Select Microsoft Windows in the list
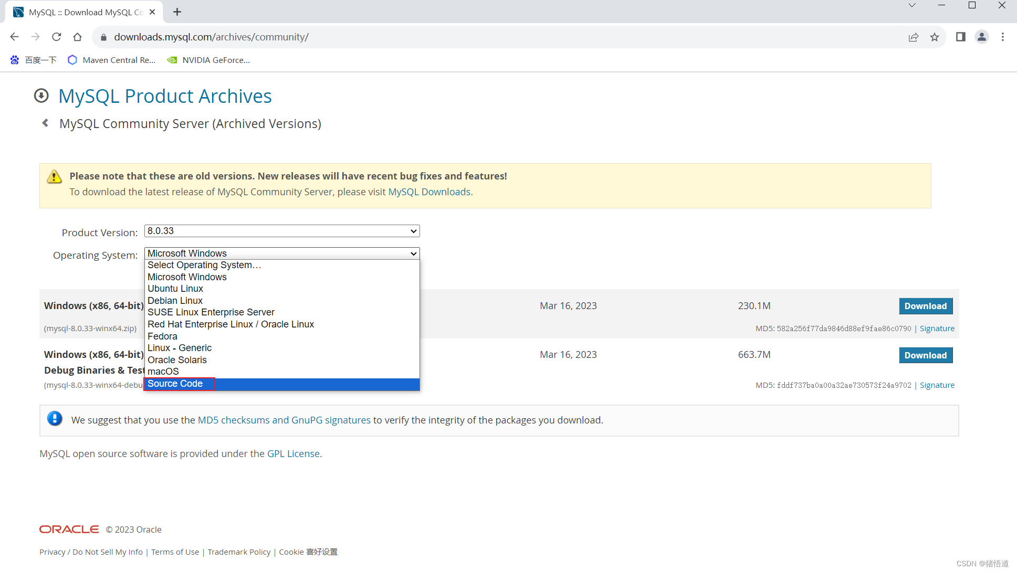 pos(282,277)
